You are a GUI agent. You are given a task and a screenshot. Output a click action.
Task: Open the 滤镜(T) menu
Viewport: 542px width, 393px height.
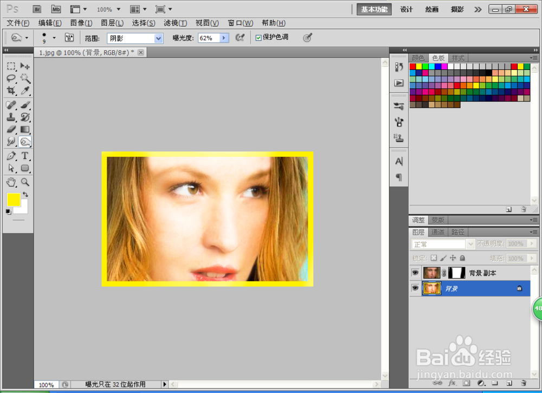pos(175,23)
